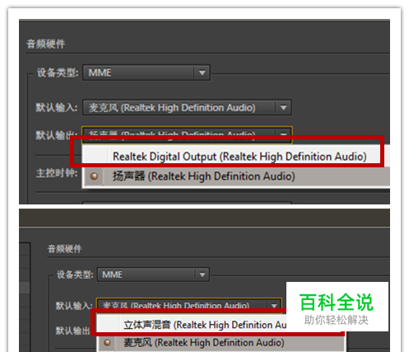
Task: Click the upper 音频硬件 section heading
Action: tap(46, 44)
